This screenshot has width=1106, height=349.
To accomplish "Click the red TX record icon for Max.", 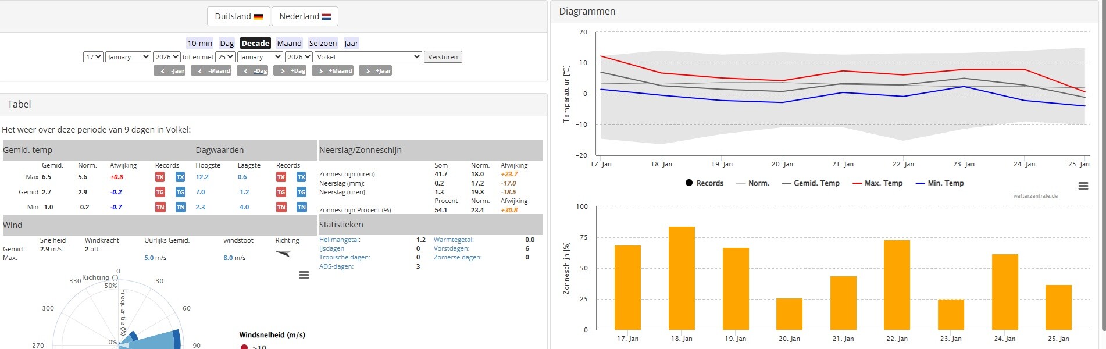I will coord(160,177).
